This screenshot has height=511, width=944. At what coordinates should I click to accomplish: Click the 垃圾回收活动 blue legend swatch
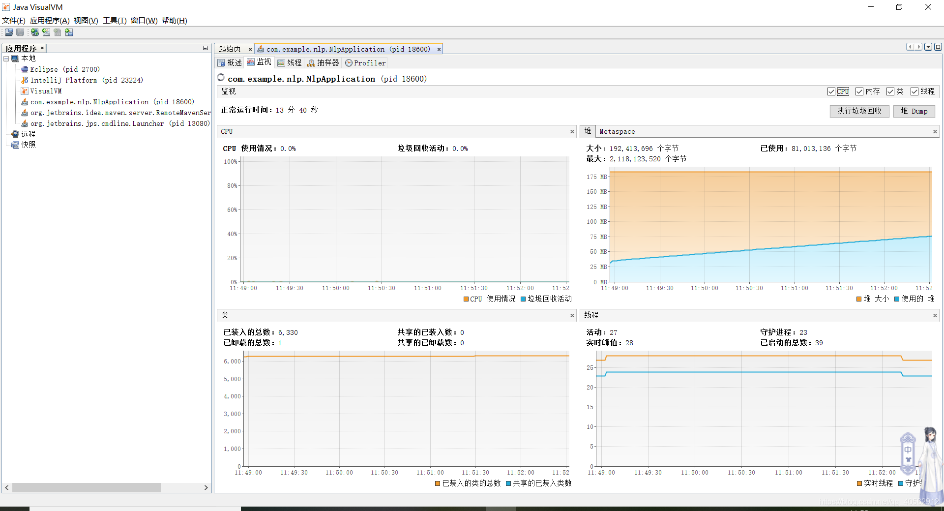click(x=523, y=299)
